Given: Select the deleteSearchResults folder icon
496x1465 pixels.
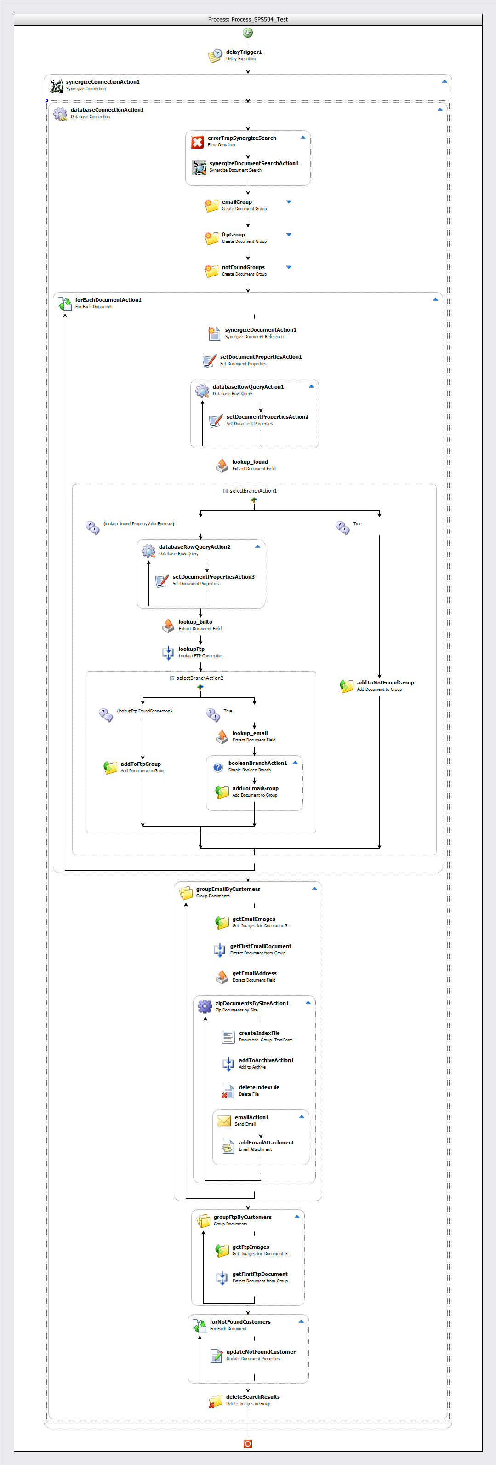Looking at the screenshot, I should point(215,1400).
